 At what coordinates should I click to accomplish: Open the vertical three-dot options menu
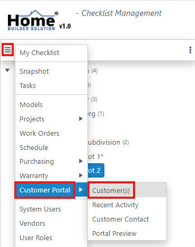pyautogui.click(x=190, y=50)
